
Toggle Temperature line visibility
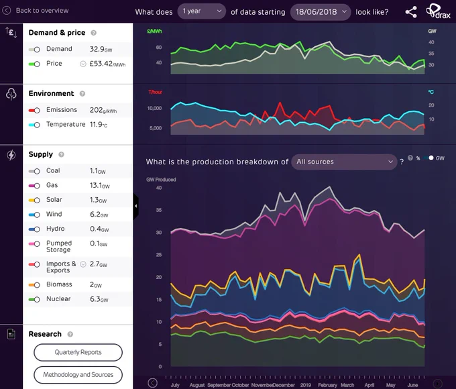(x=34, y=125)
